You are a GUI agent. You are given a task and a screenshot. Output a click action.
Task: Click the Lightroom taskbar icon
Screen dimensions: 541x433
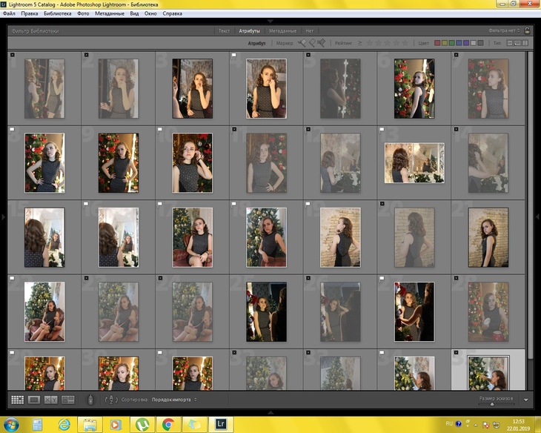pos(221,424)
